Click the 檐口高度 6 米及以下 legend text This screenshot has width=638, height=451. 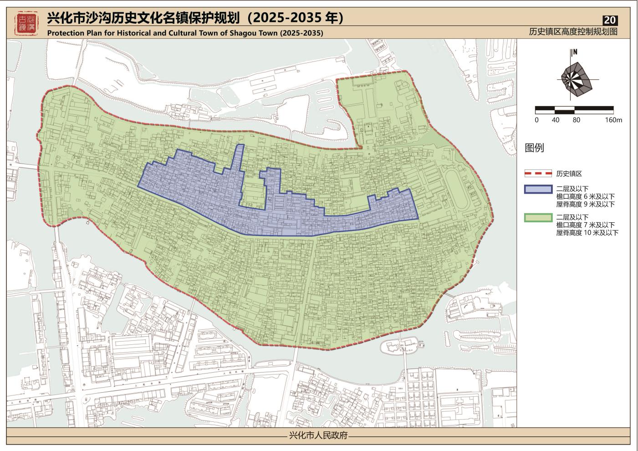tap(585, 196)
